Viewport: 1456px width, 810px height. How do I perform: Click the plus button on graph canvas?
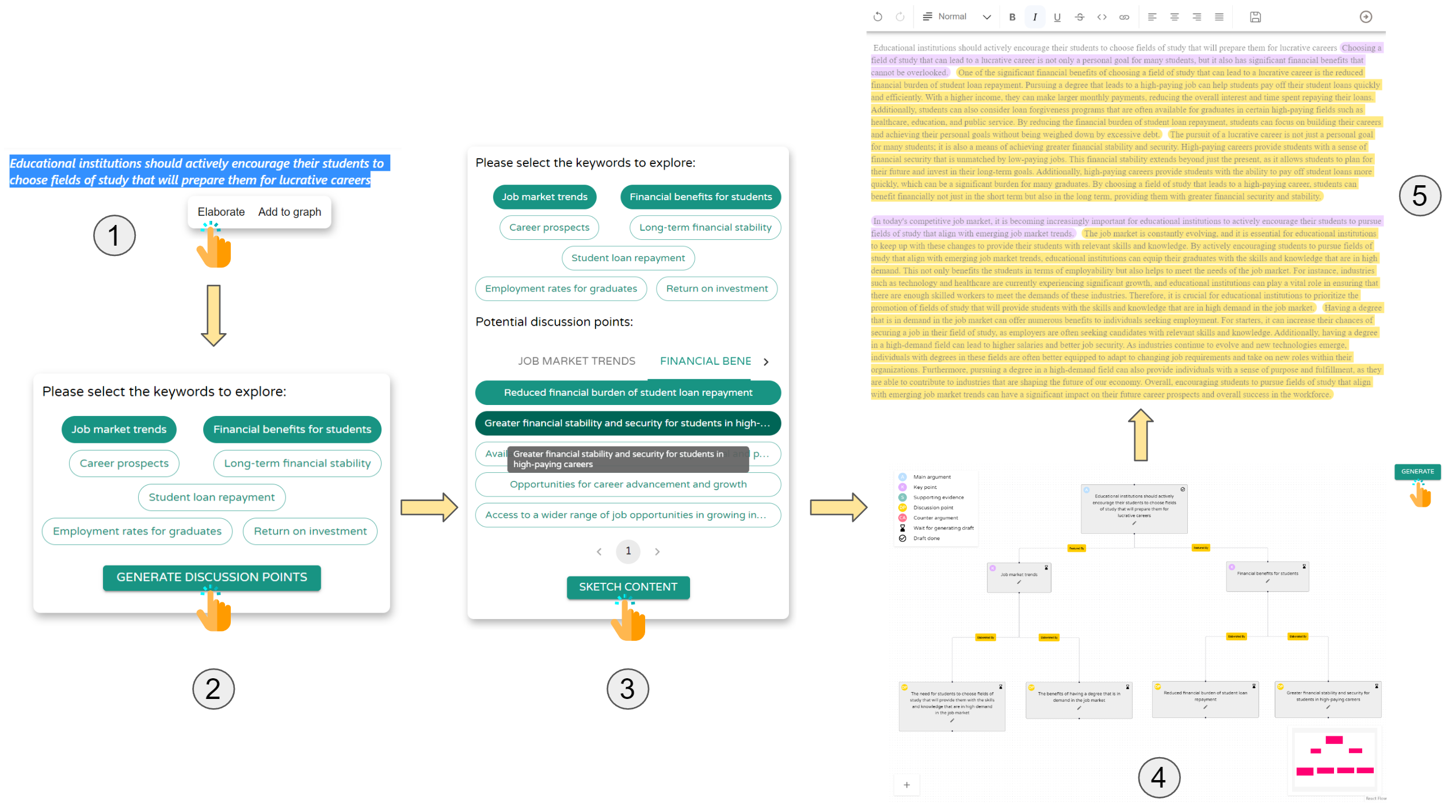(907, 785)
